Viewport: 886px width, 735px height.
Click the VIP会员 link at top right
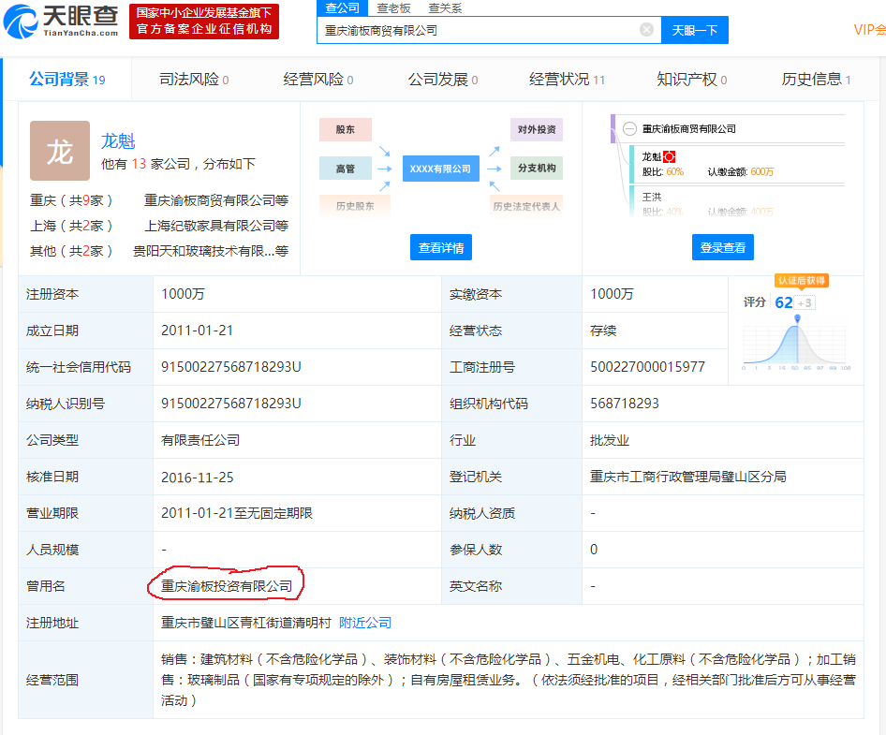tap(870, 30)
